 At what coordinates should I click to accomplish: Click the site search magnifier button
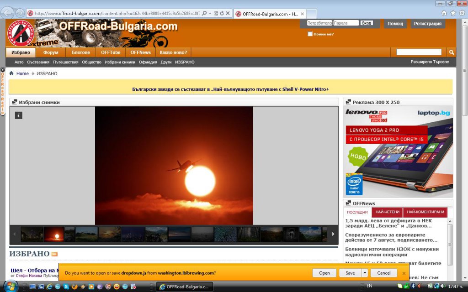point(451,52)
